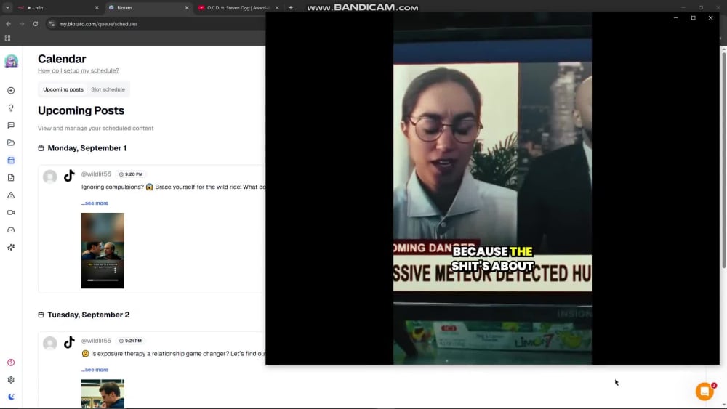This screenshot has height=409, width=727.
Task: Click the user avatar on the 9:20 PM post
Action: (50, 177)
